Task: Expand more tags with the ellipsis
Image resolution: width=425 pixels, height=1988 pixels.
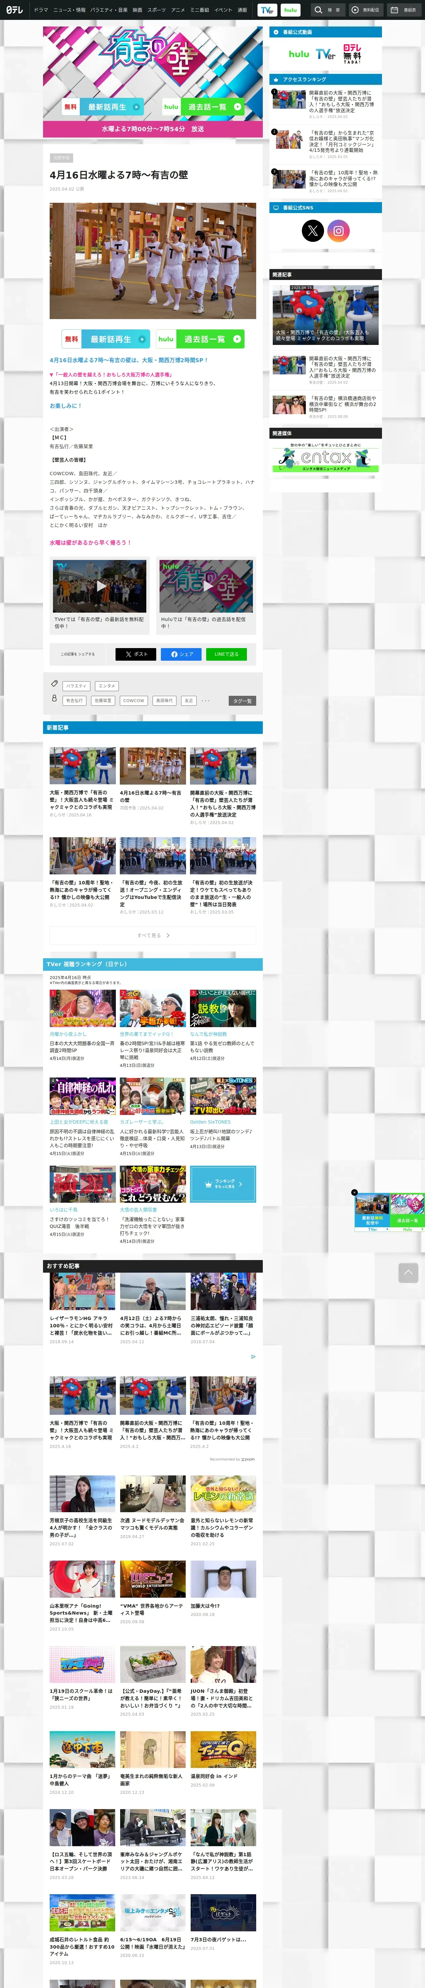Action: (x=206, y=701)
